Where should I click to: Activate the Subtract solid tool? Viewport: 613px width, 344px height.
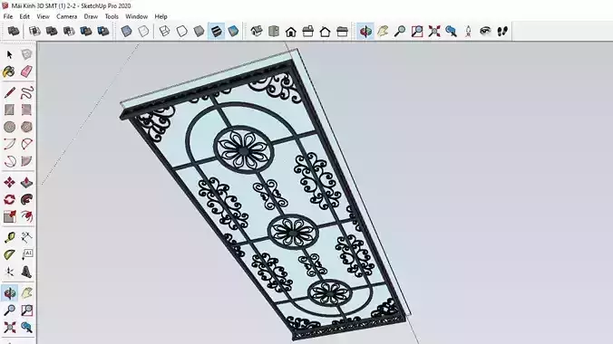click(69, 31)
